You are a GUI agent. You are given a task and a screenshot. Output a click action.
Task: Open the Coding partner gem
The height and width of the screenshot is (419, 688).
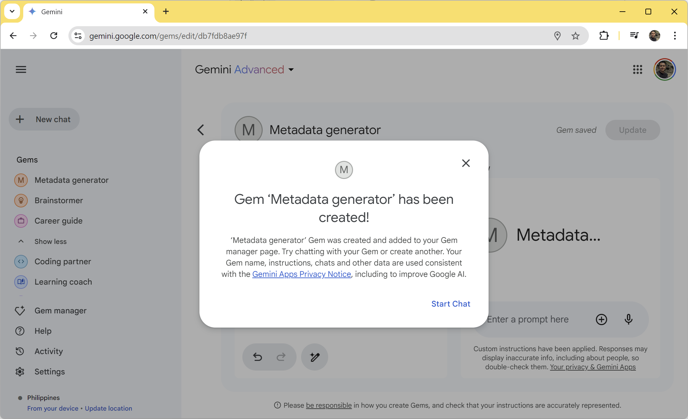63,261
